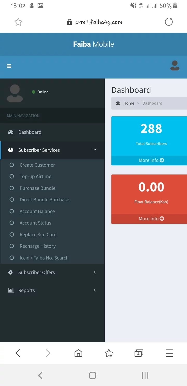Open browser home page icon
This screenshot has width=187, height=386.
pos(78,353)
